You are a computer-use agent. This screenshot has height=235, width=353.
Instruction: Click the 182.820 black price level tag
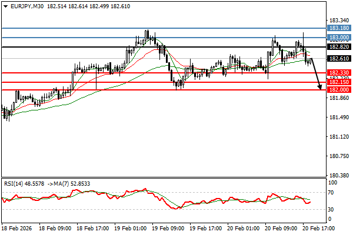coord(338,47)
